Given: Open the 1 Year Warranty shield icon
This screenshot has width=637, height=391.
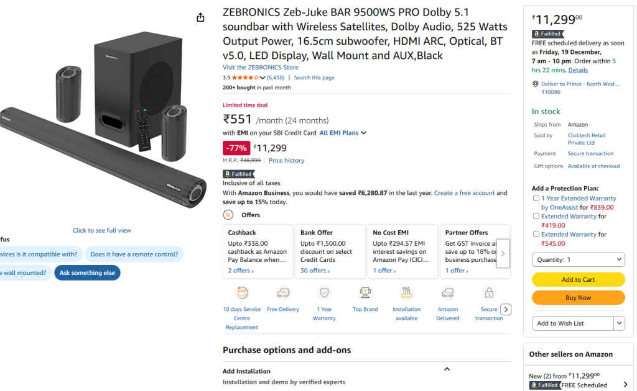Looking at the screenshot, I should (x=324, y=292).
